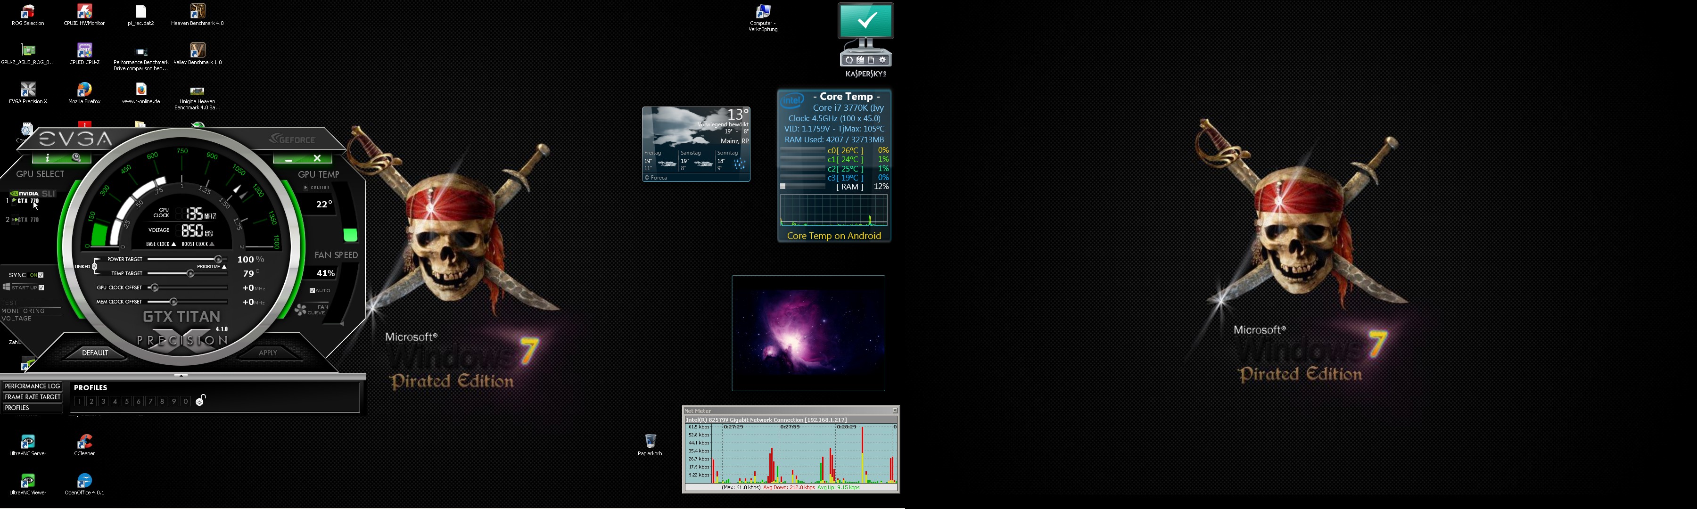Click the Net Meter traffic graph
The width and height of the screenshot is (1697, 509).
tap(804, 454)
